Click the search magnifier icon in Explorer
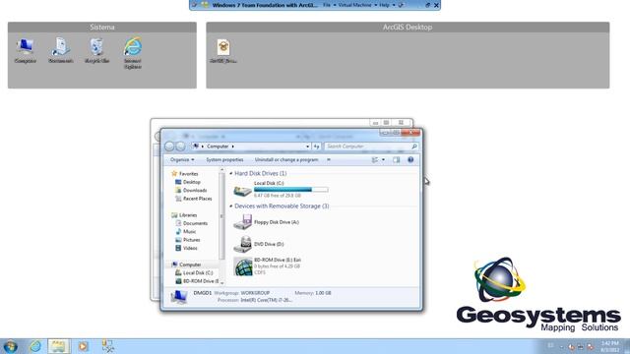 [413, 147]
